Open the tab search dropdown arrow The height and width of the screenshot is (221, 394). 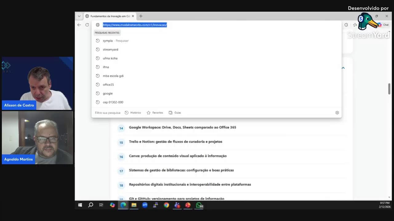(x=79, y=16)
